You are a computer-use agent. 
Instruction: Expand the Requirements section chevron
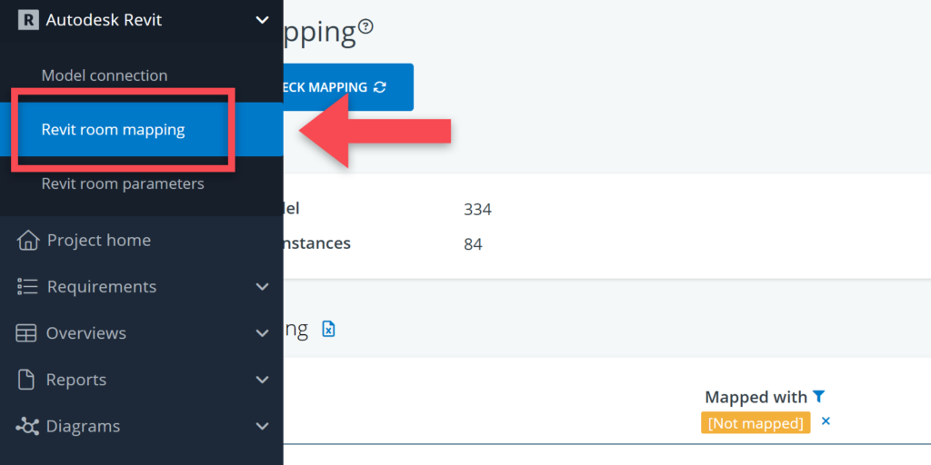[262, 287]
